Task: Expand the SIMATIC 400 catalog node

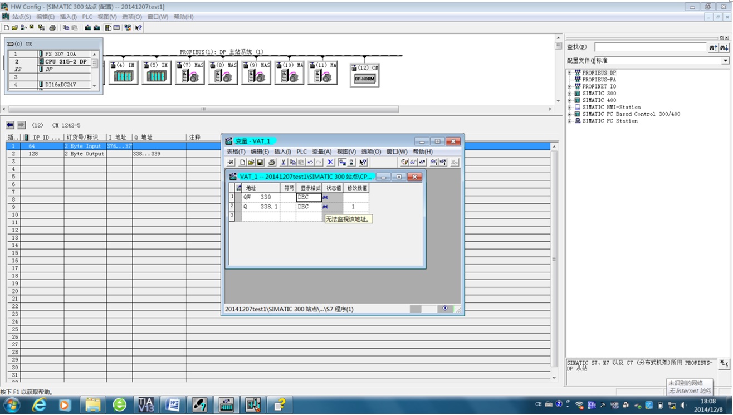Action: pos(570,100)
